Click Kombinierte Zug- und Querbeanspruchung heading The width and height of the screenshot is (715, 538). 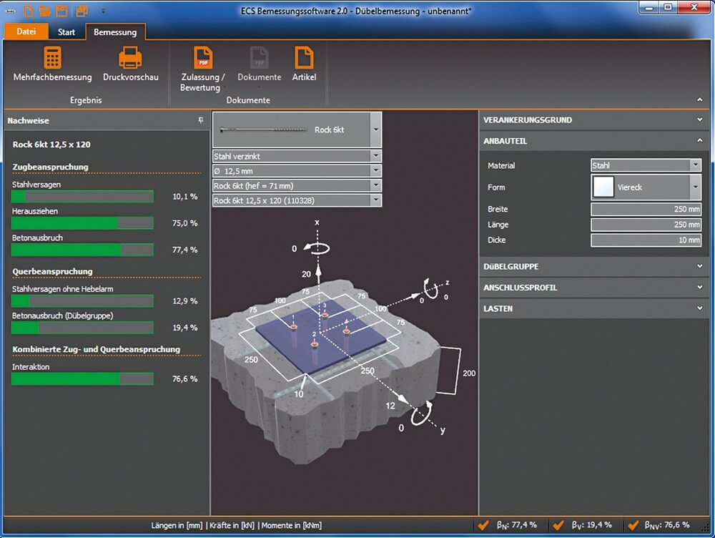click(97, 350)
